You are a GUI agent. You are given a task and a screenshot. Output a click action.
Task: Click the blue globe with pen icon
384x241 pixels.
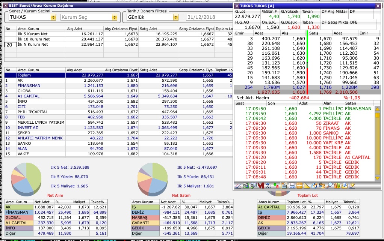tap(314, 186)
